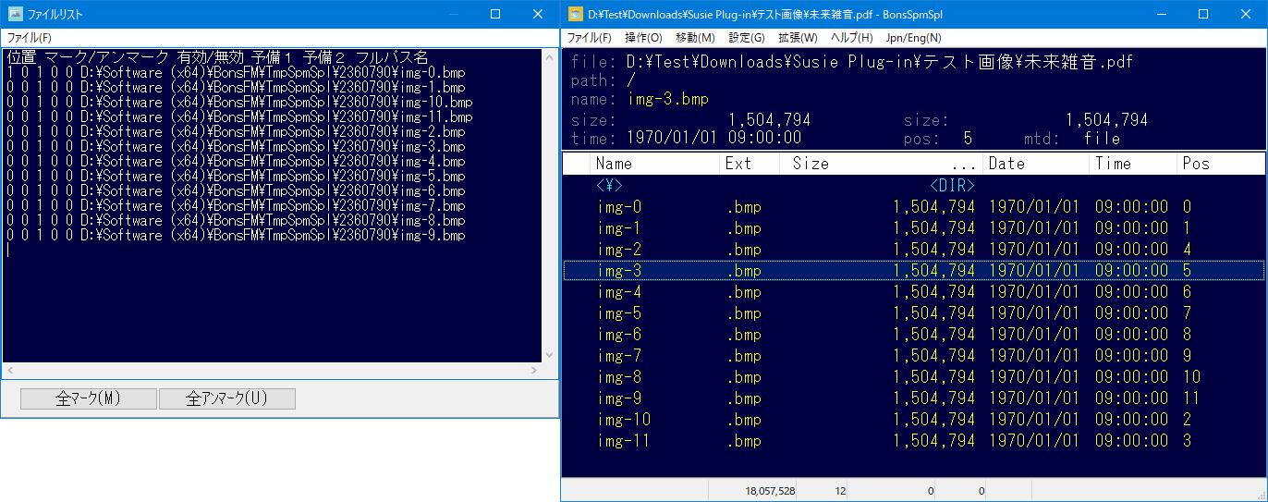This screenshot has width=1268, height=502.
Task: Open the 移動(M) menu
Action: [x=695, y=38]
